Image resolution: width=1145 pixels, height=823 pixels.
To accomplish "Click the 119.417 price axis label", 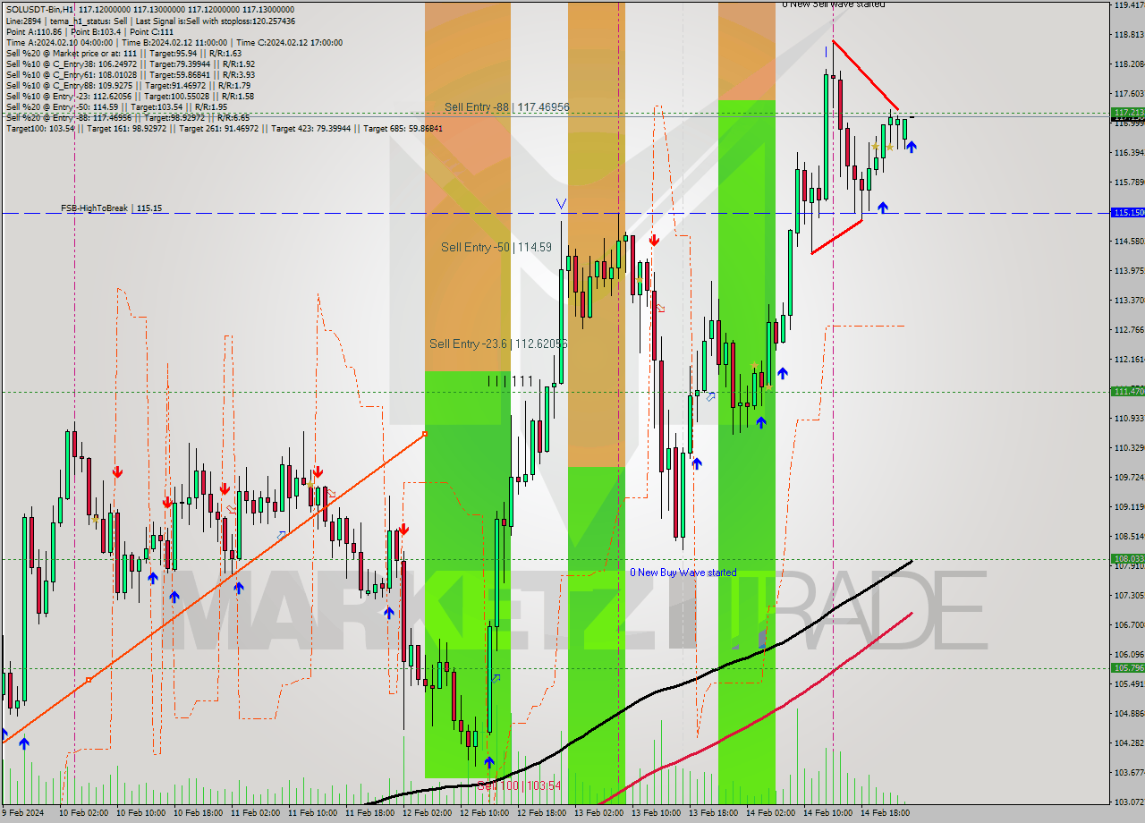I will 1129,5.
